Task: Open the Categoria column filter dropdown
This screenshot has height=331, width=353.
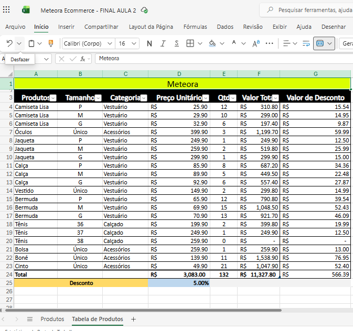Action: coord(144,98)
